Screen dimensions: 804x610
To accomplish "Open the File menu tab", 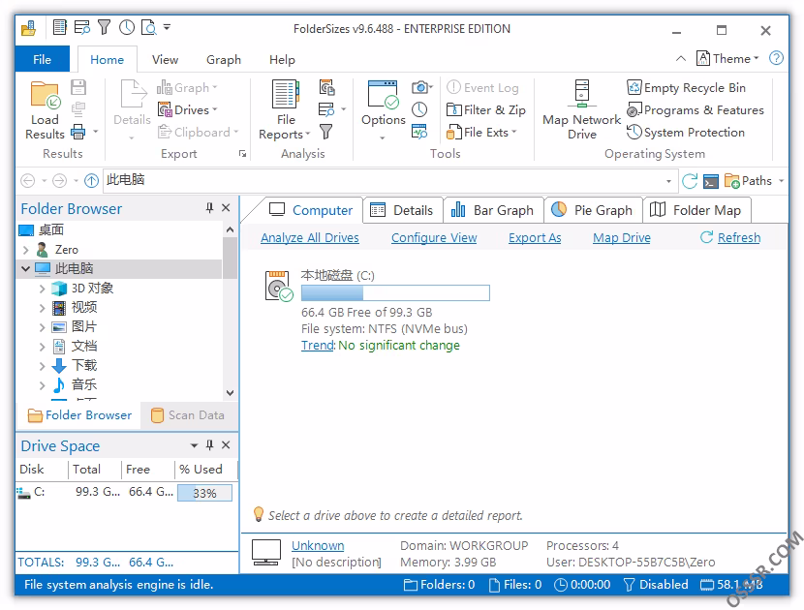I will pos(42,59).
